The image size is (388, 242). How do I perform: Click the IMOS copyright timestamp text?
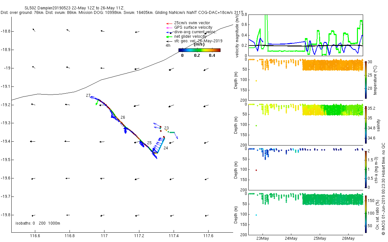click(383, 188)
